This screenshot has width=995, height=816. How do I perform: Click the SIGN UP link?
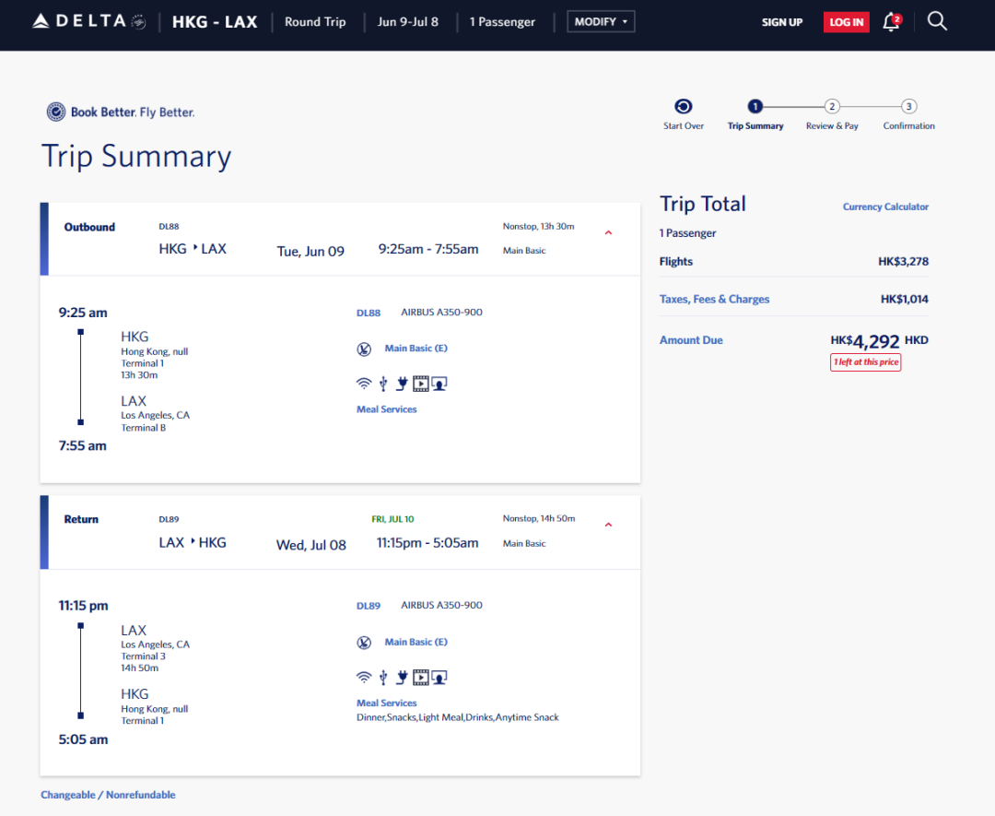tap(782, 22)
